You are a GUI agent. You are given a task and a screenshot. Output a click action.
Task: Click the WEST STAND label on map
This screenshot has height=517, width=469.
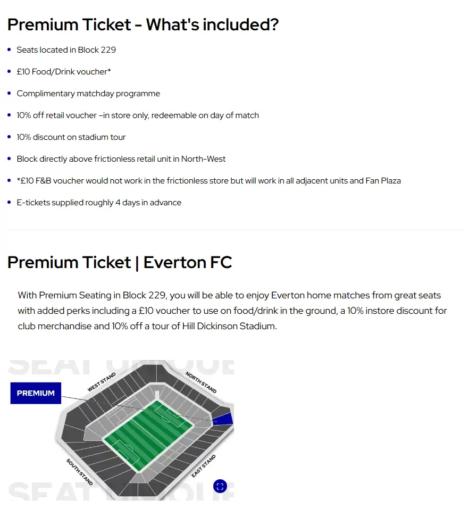point(101,382)
